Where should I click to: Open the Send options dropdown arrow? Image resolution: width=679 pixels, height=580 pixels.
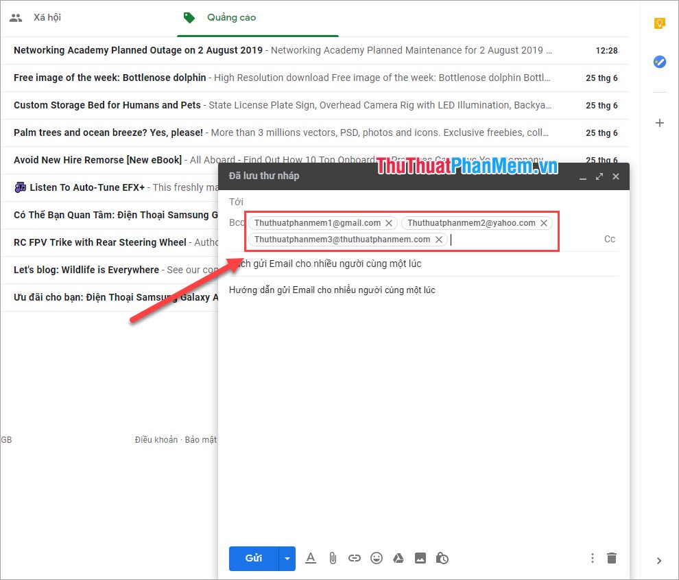[287, 558]
